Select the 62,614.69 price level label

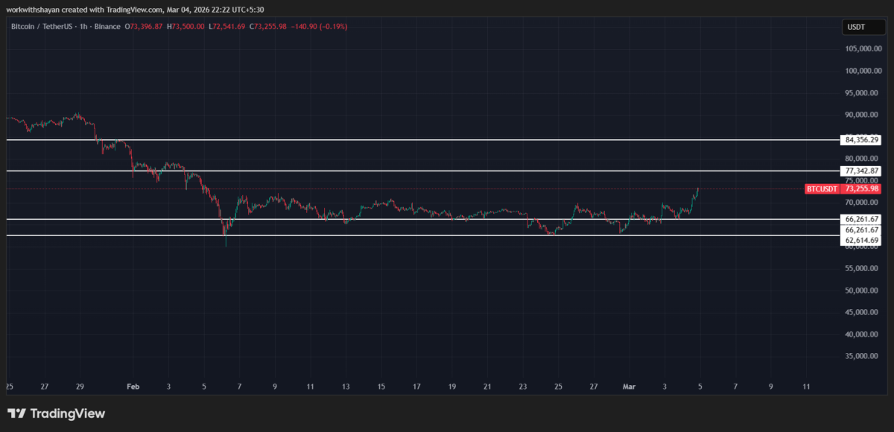click(x=862, y=241)
